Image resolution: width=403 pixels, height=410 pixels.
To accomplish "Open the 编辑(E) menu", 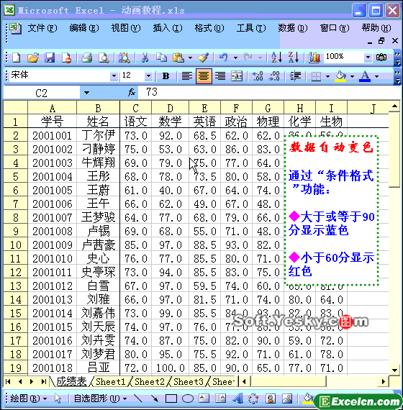I will [84, 28].
